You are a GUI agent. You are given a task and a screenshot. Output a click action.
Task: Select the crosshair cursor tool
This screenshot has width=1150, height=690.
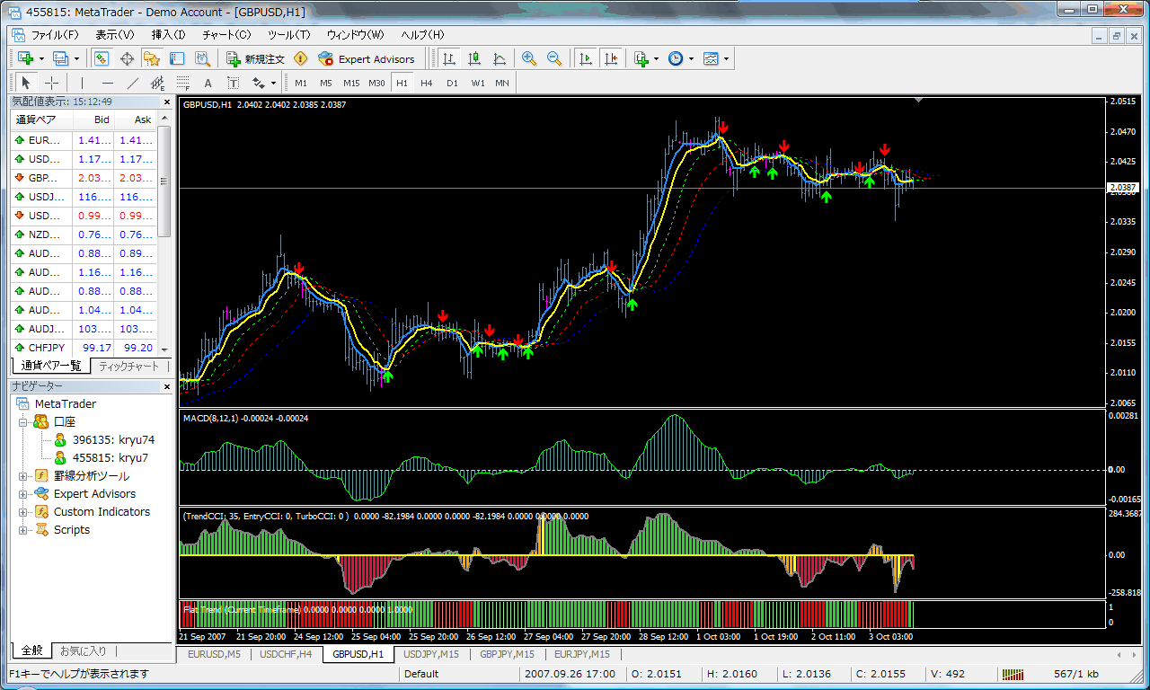tap(52, 83)
